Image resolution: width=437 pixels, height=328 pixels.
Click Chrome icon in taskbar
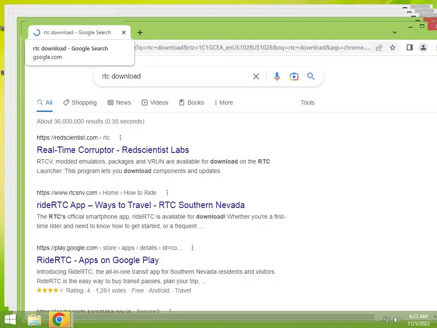pyautogui.click(x=59, y=319)
